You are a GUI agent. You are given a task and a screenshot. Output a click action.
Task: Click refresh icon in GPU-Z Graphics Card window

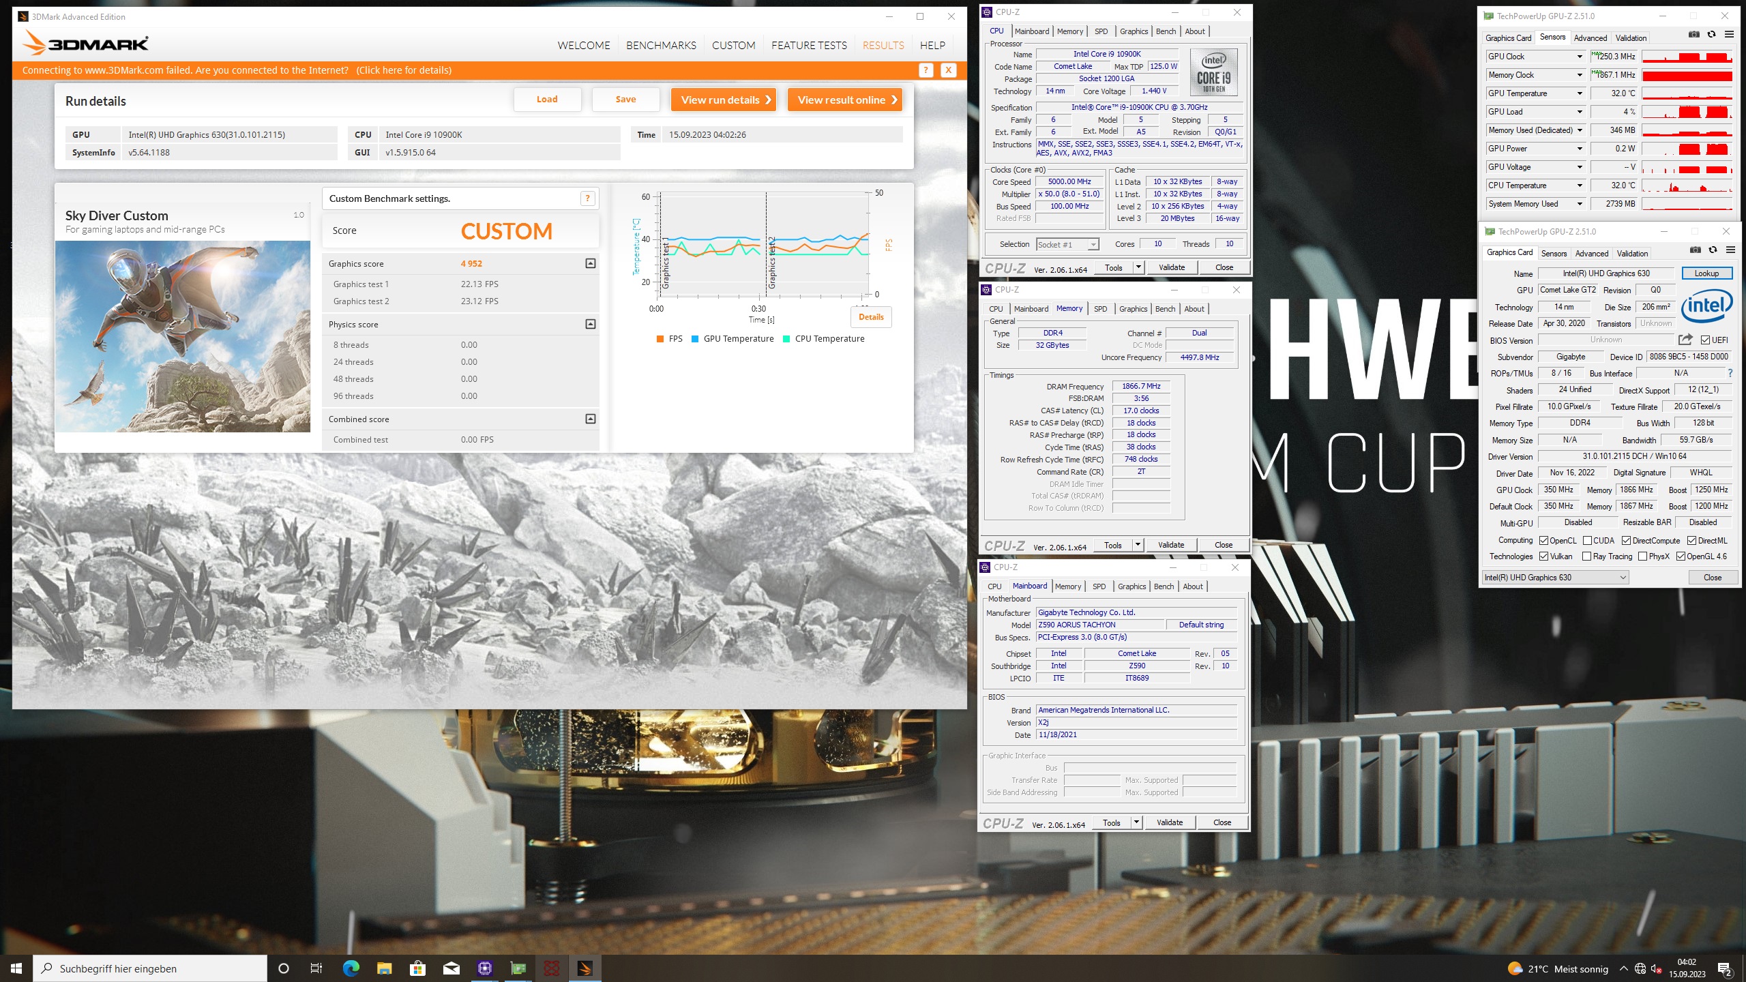point(1713,250)
